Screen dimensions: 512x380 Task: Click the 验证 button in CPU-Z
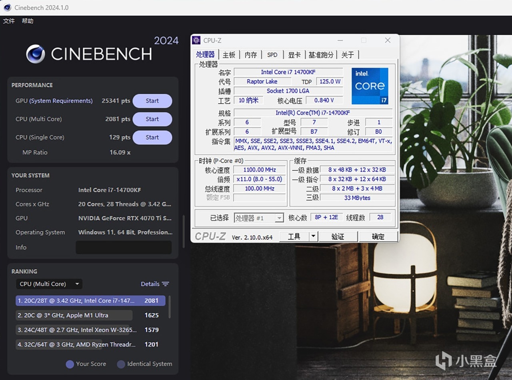[x=338, y=237]
